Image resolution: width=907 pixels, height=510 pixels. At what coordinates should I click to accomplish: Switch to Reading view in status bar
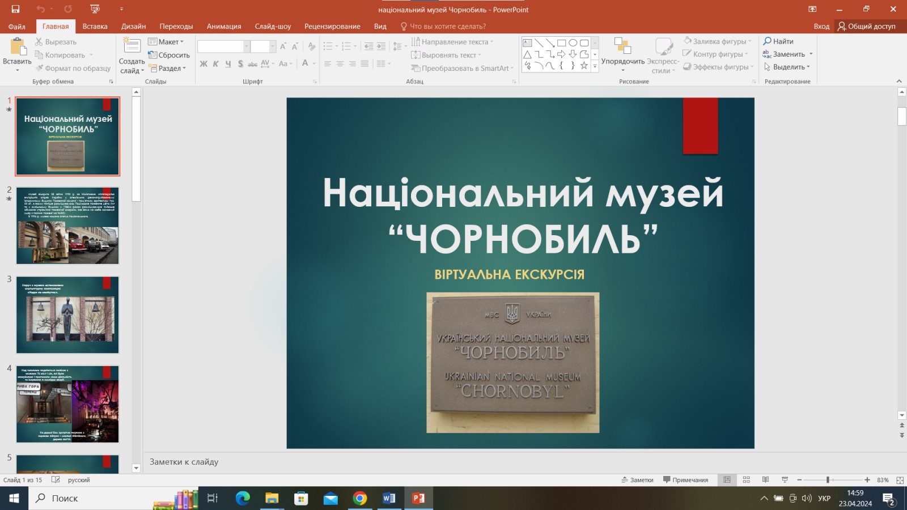coord(765,480)
